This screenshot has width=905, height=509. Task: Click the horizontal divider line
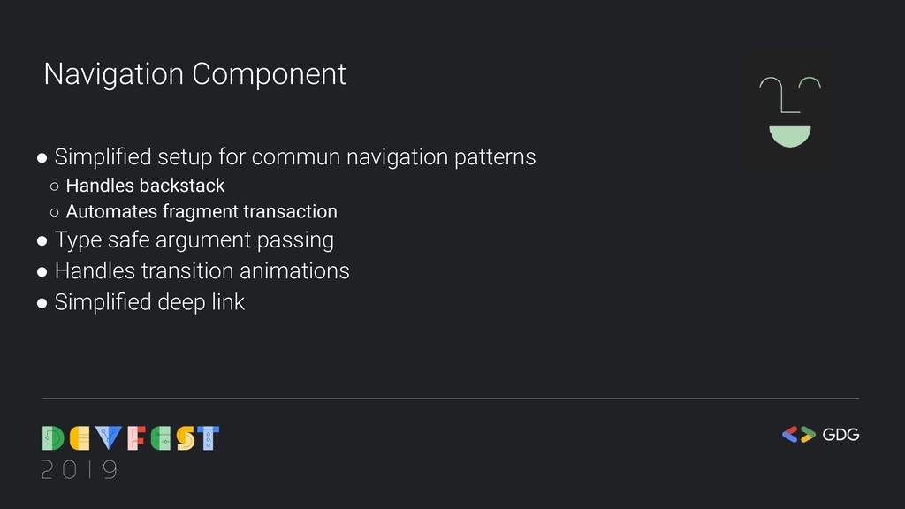point(451,399)
